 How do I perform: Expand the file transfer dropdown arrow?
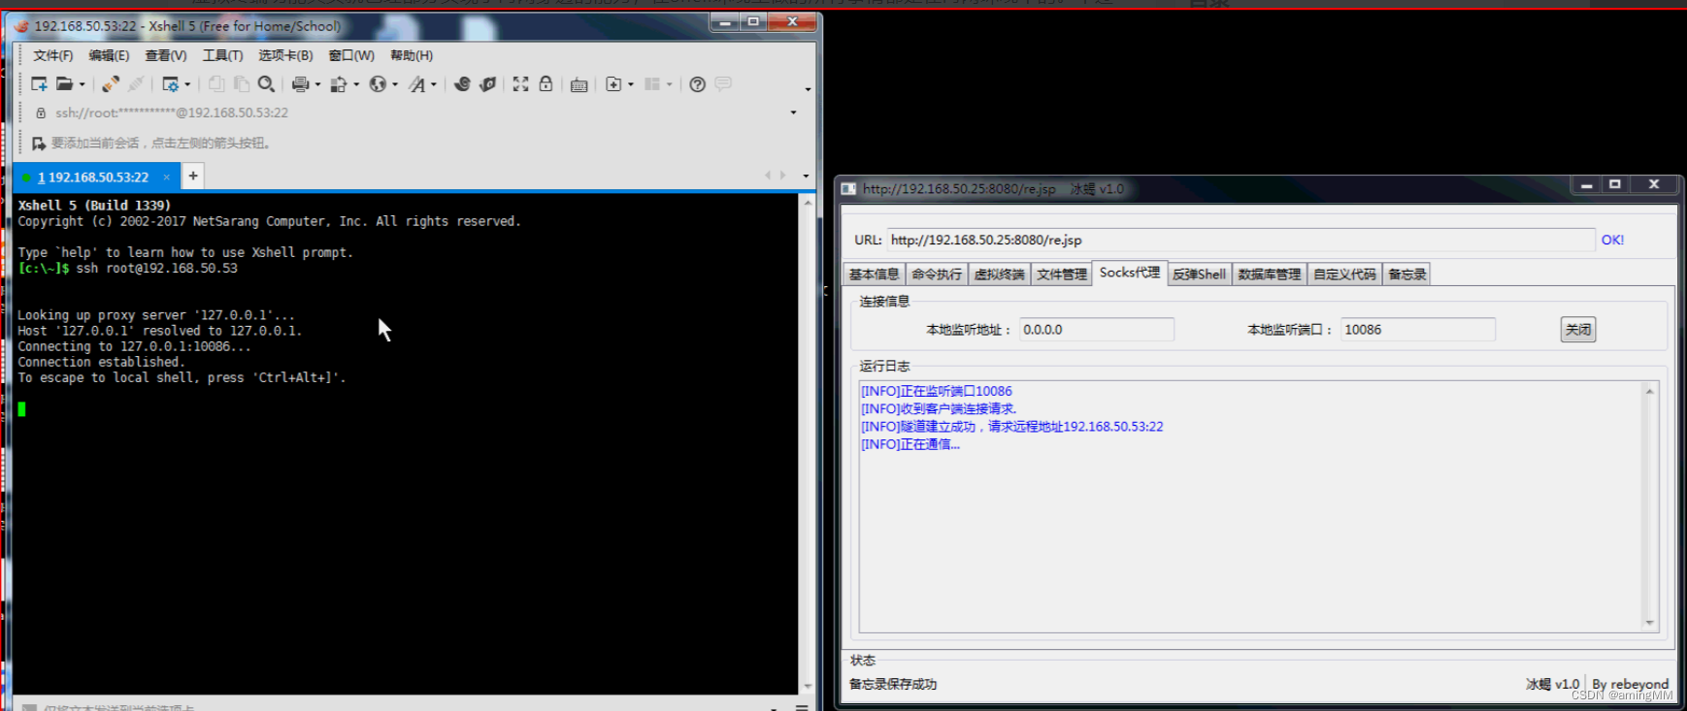point(356,84)
